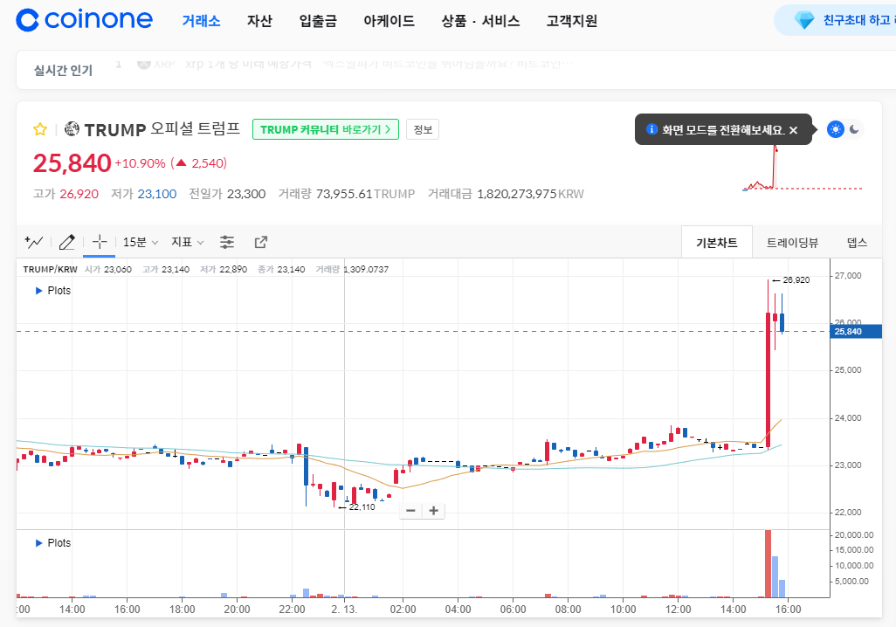Open chart in popup window icon
Image resolution: width=896 pixels, height=627 pixels.
[x=260, y=243]
